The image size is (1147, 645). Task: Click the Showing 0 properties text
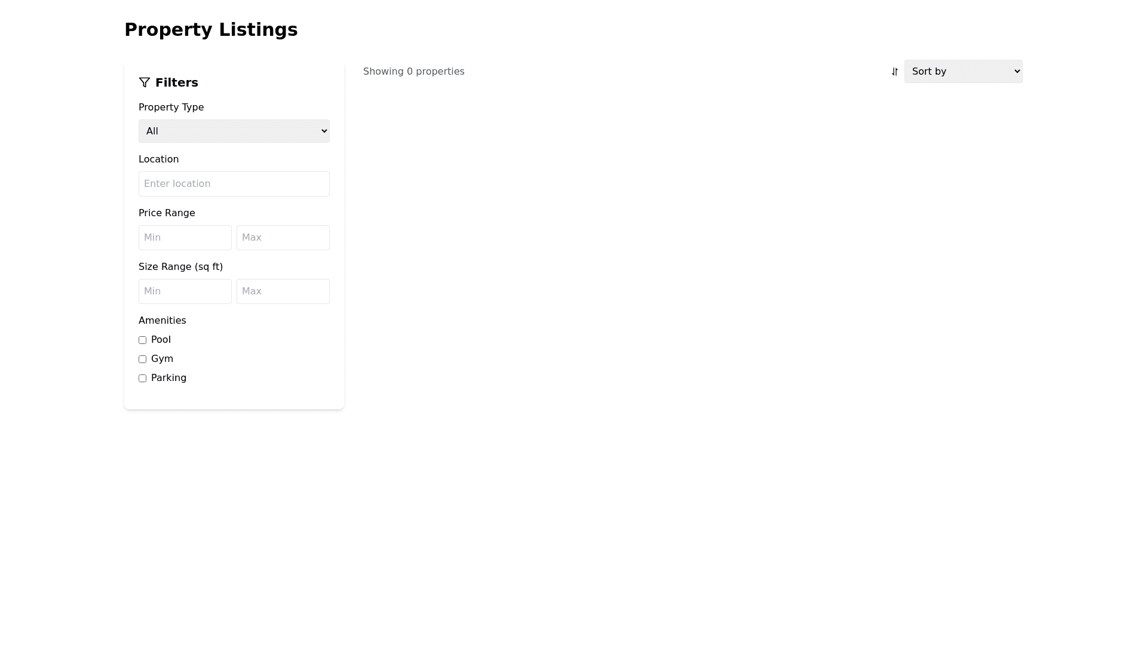click(x=413, y=72)
